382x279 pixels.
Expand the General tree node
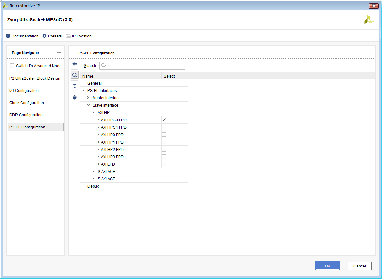[x=83, y=83]
